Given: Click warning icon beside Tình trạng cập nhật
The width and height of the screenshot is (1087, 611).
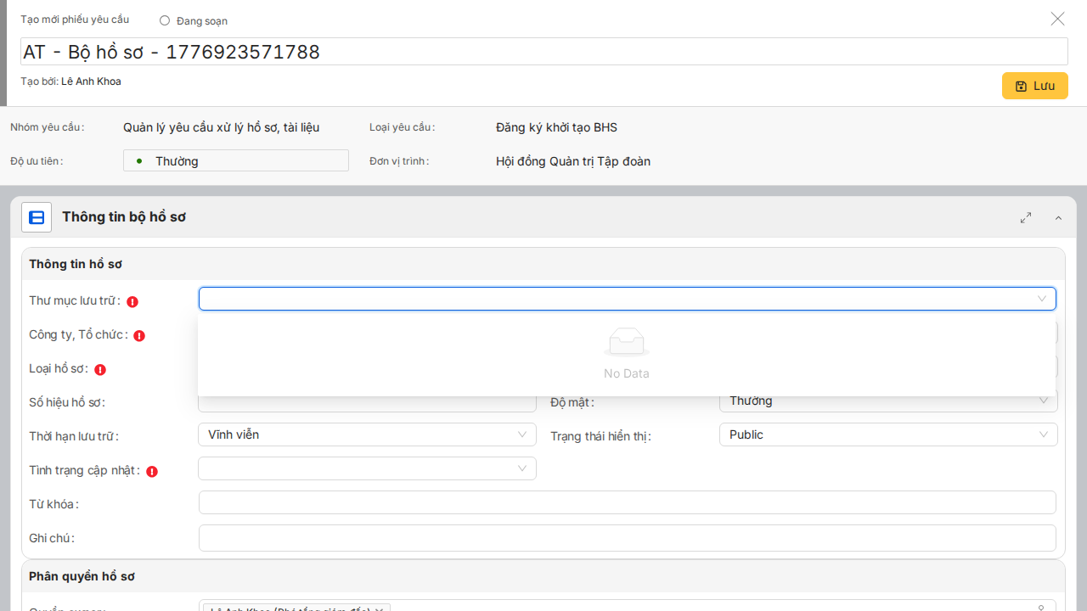Looking at the screenshot, I should tap(152, 471).
